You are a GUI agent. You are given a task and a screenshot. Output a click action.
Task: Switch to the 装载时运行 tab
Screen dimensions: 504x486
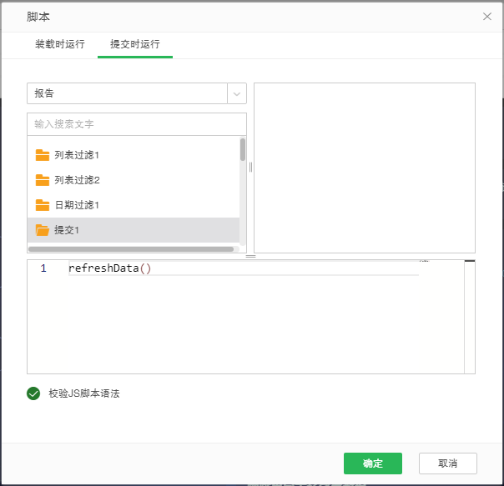59,44
